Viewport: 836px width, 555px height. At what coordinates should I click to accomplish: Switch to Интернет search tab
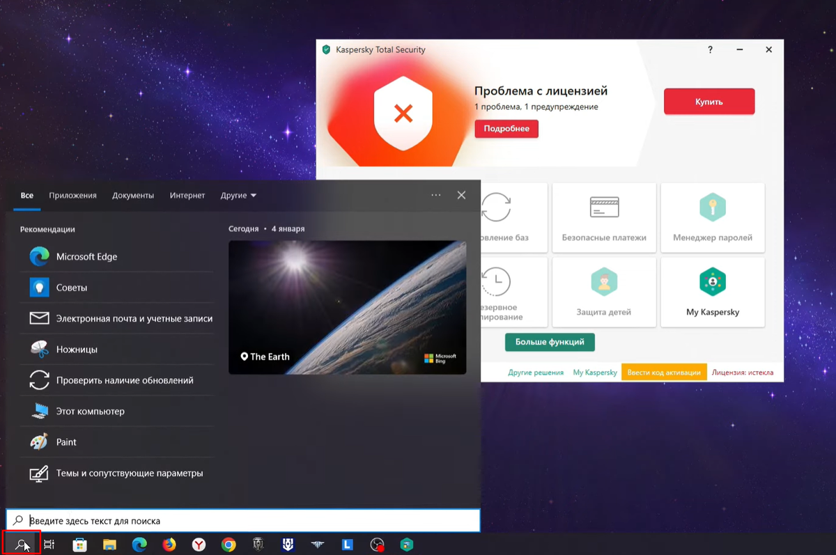pos(187,196)
